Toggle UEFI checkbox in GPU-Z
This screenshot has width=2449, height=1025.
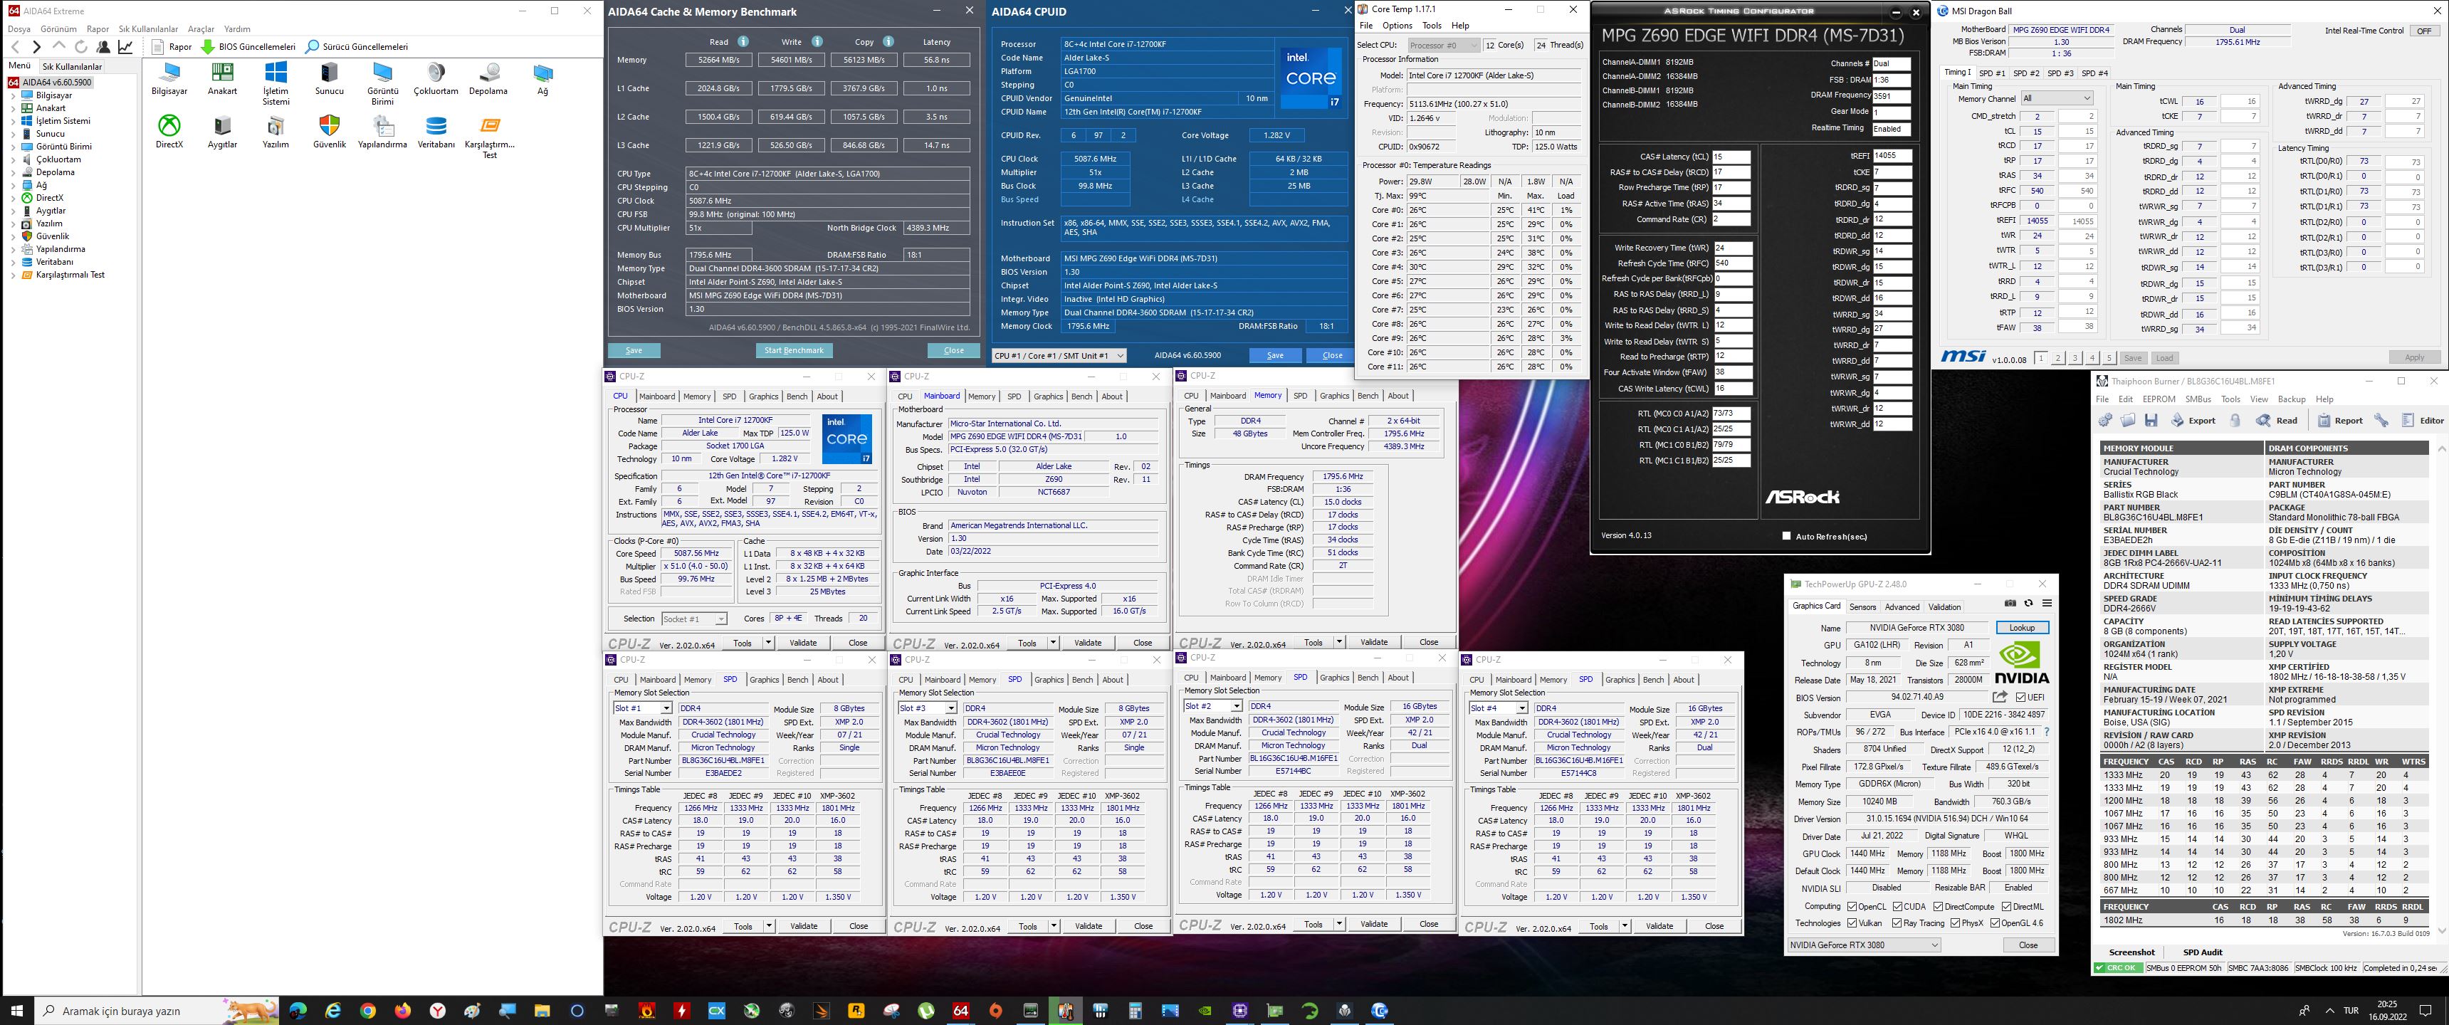[x=2021, y=697]
